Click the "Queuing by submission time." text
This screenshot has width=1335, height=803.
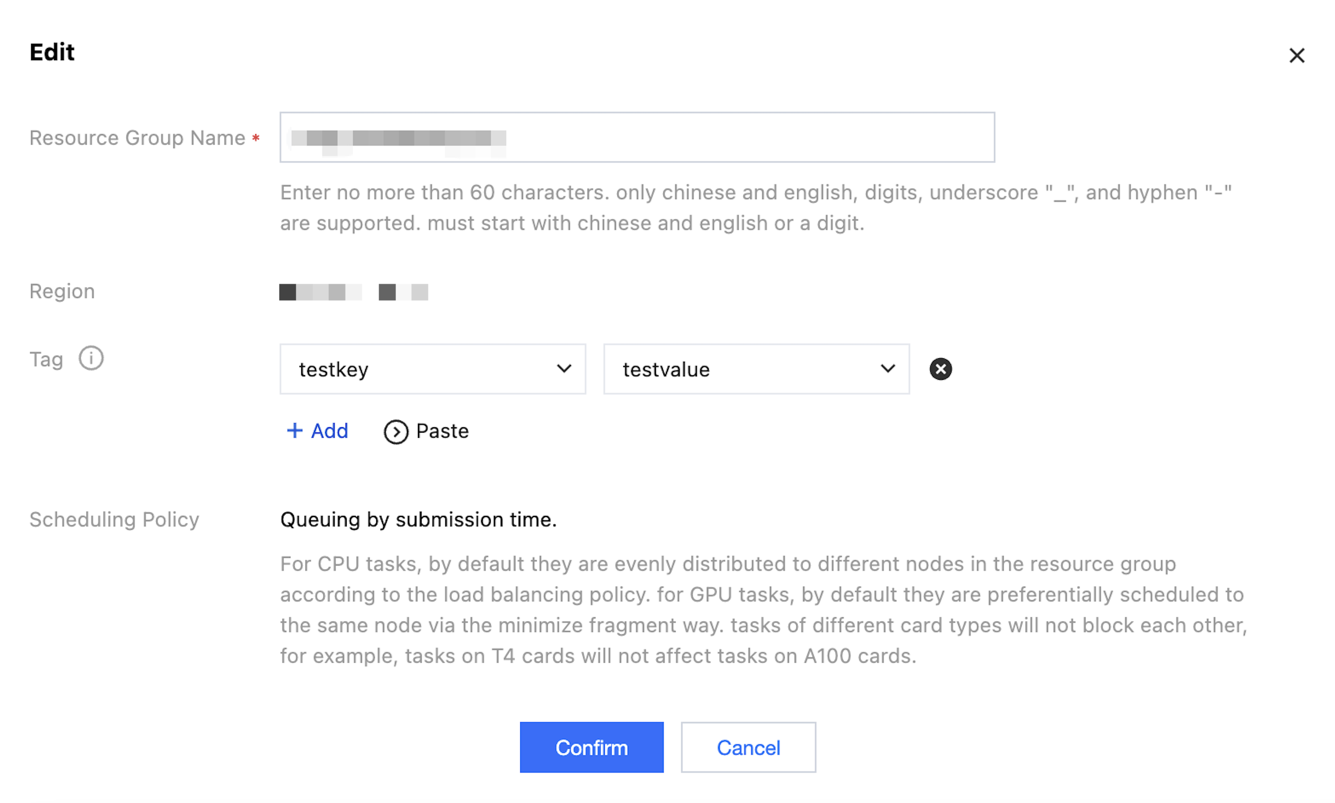tap(418, 520)
